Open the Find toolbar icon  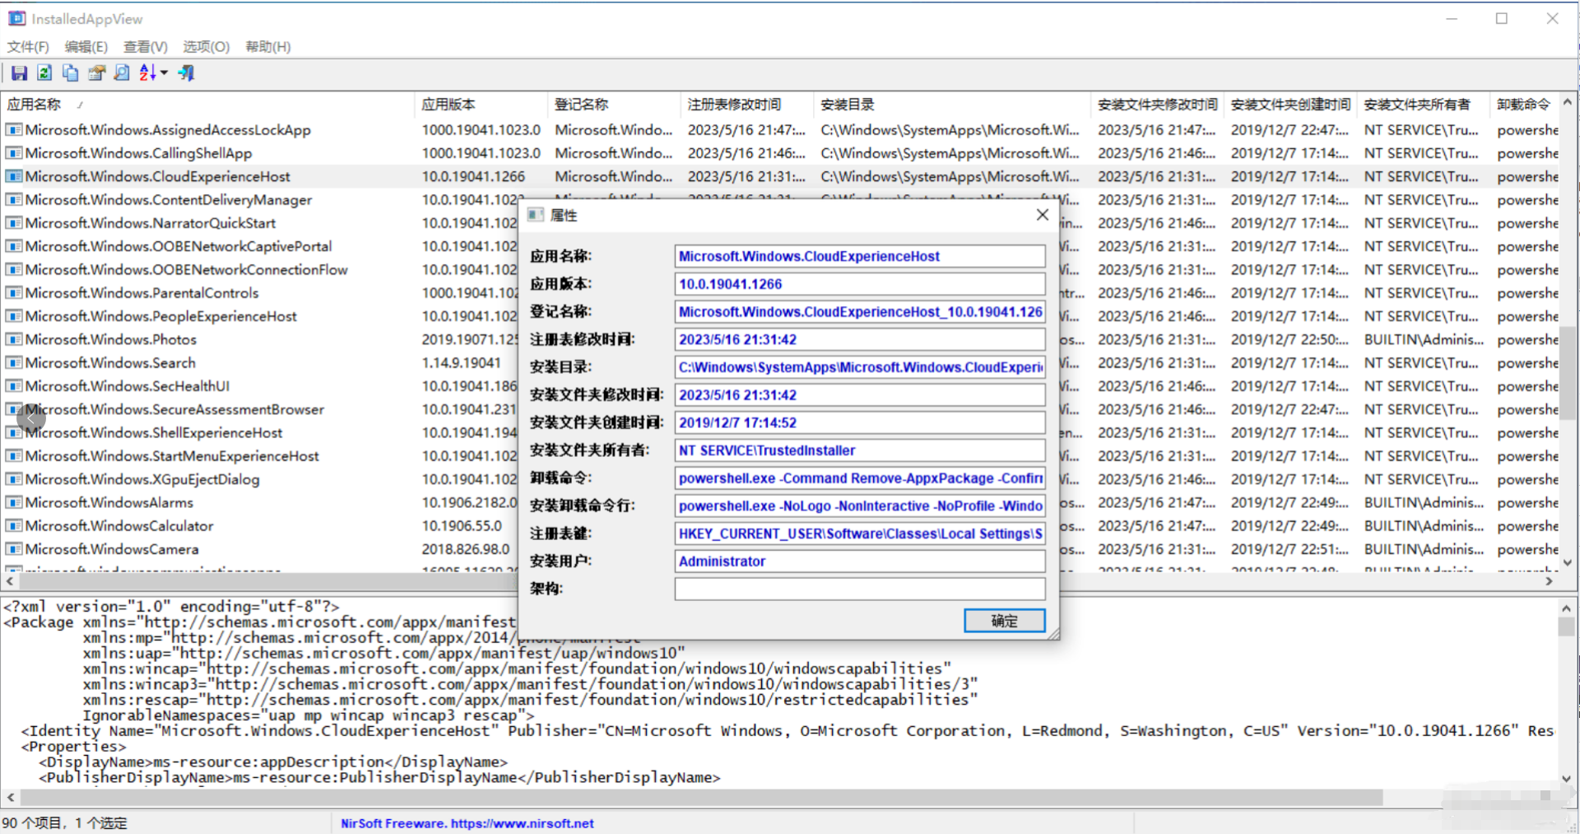[121, 72]
